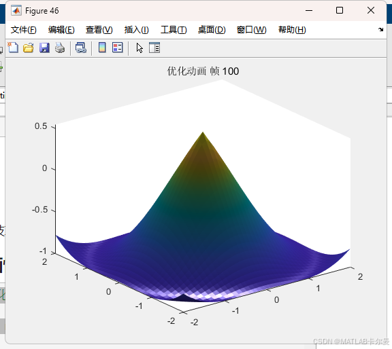Open the Property Inspector icon
This screenshot has width=392, height=349.
click(154, 48)
